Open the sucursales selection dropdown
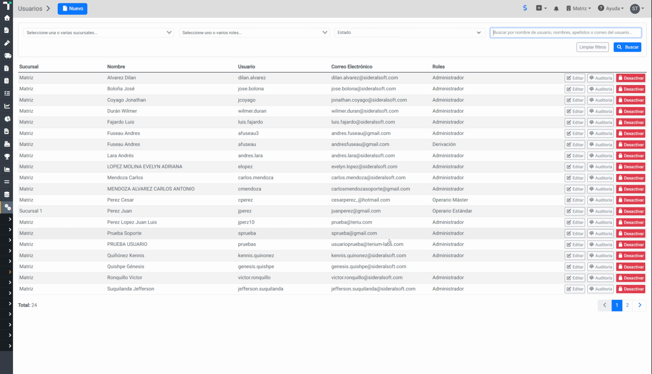Viewport: 652px width, 374px height. [x=99, y=33]
